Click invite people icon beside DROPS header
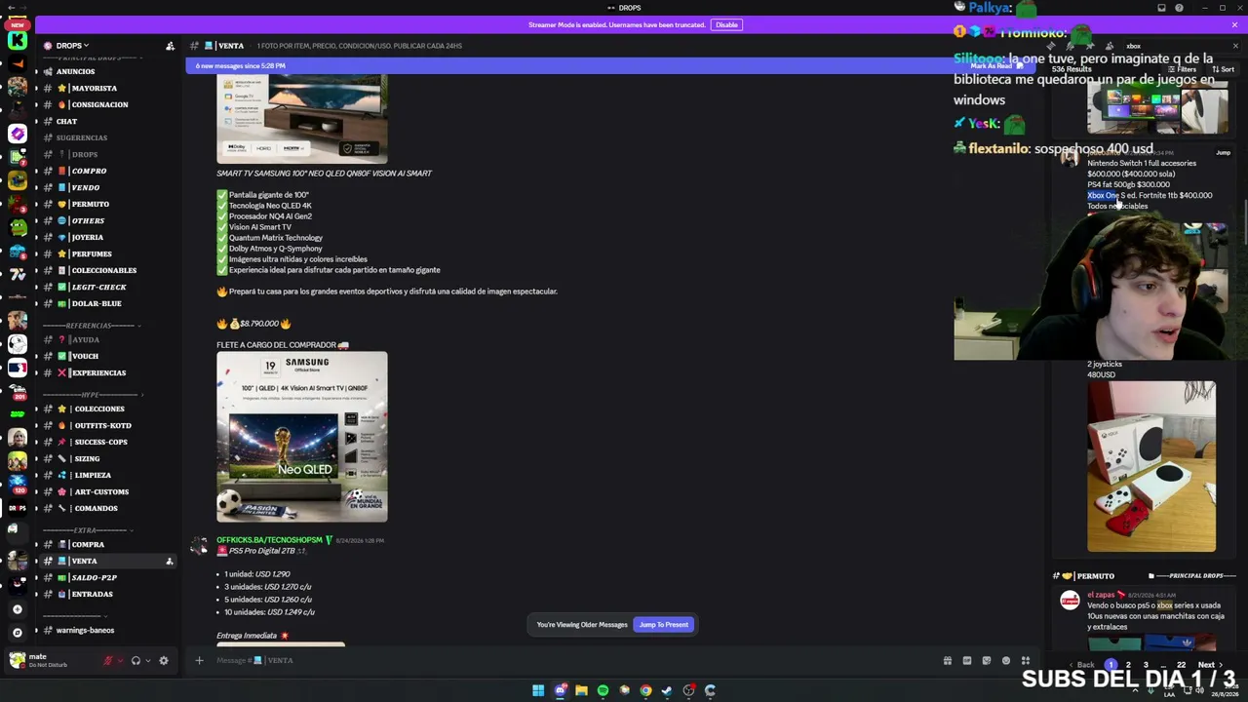The width and height of the screenshot is (1248, 702). coord(170,46)
